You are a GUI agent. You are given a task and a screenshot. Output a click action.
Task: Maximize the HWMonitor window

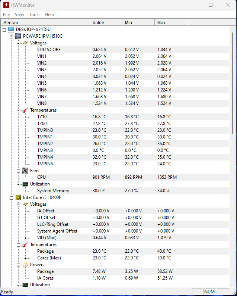click(211, 5)
